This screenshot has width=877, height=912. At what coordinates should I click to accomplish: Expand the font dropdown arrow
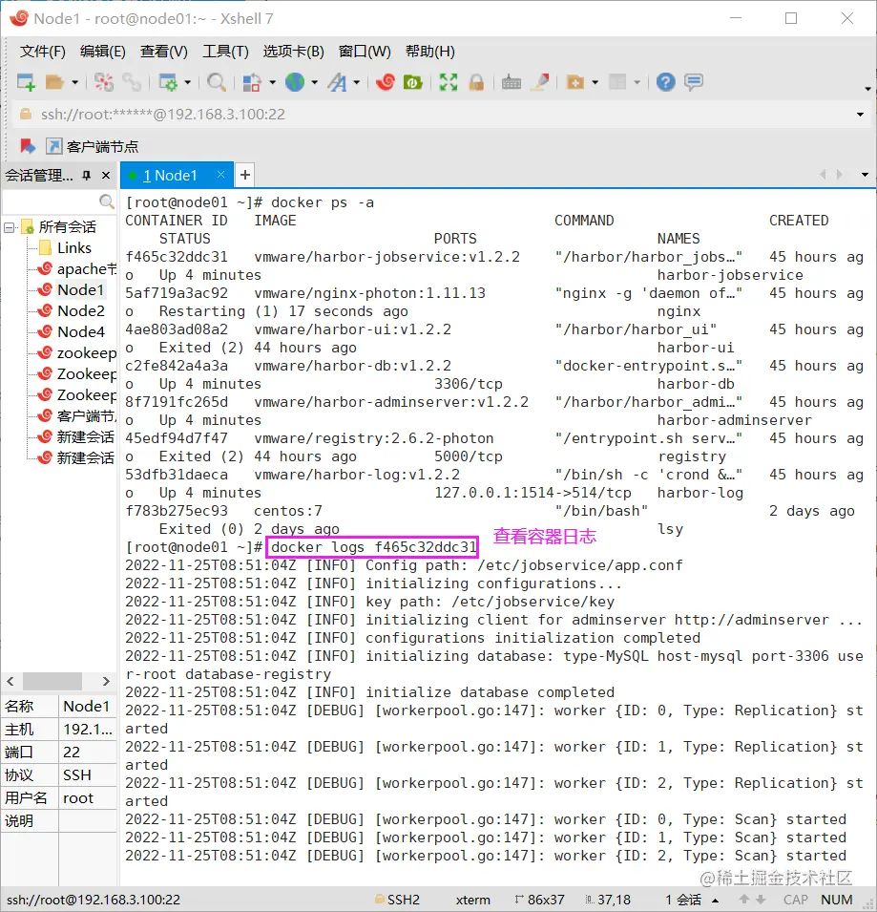tap(356, 82)
